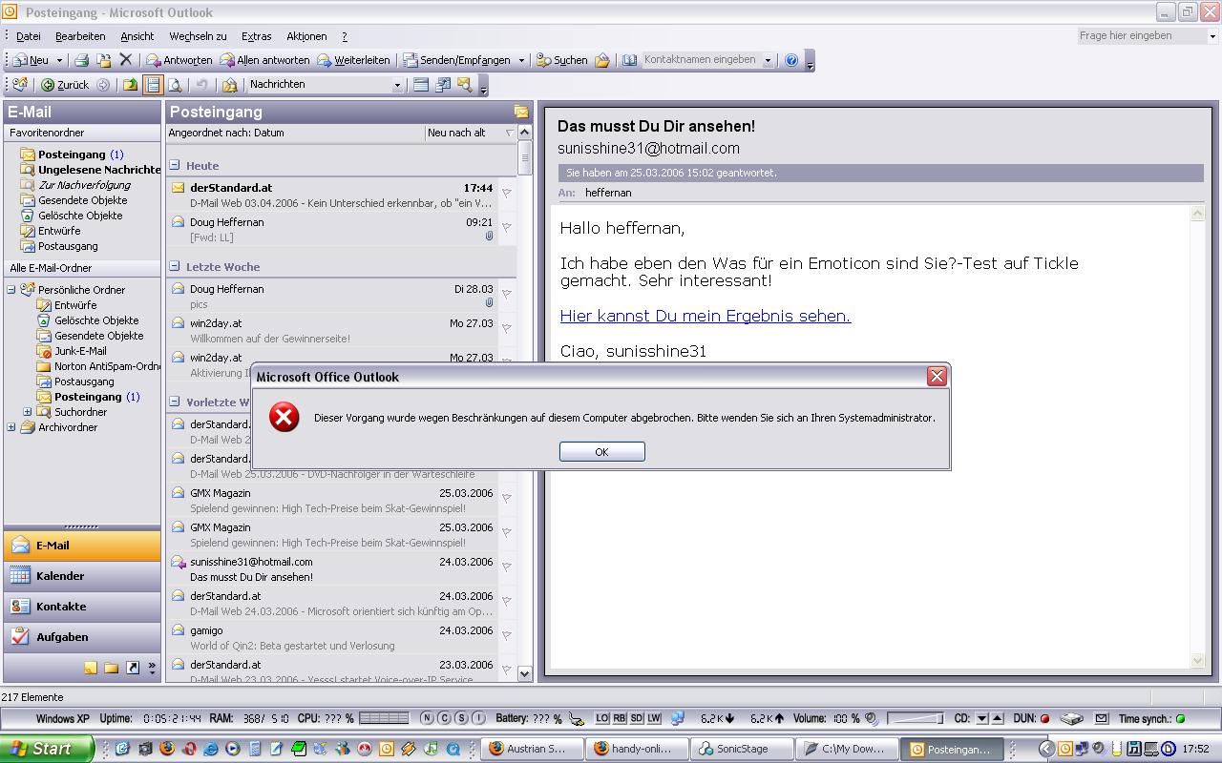Screen dimensions: 1222x763
Task: Click the Volume slider in status bar
Action: coord(915,718)
